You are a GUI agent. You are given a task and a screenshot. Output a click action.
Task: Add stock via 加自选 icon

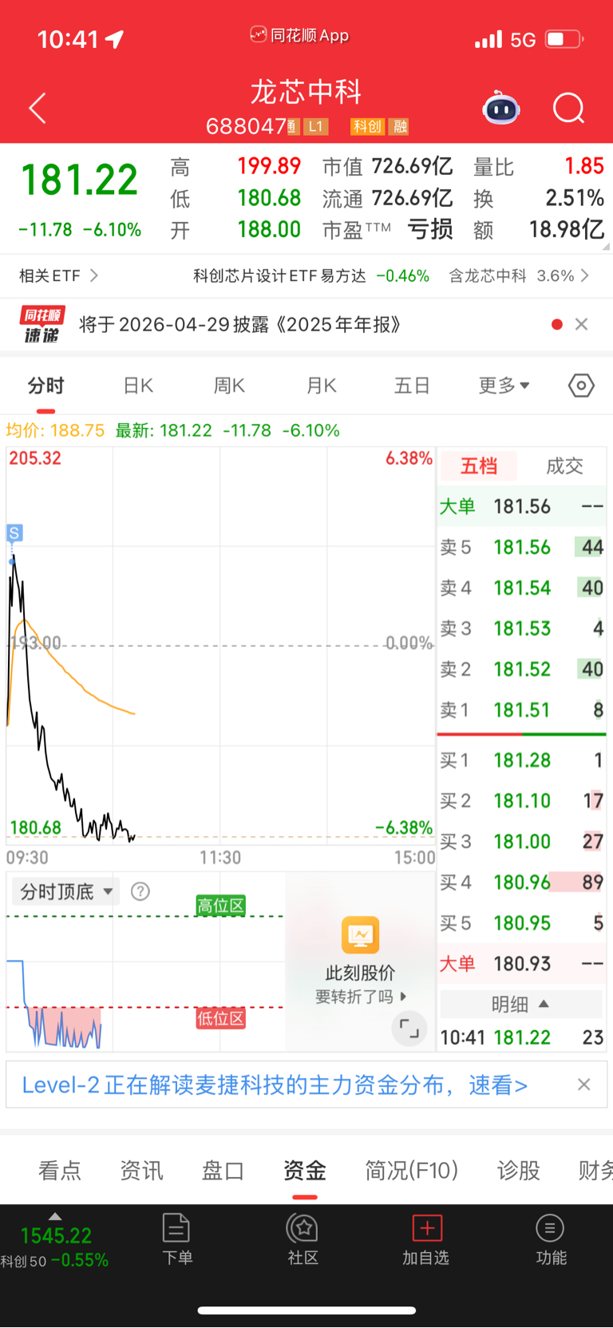click(426, 1239)
